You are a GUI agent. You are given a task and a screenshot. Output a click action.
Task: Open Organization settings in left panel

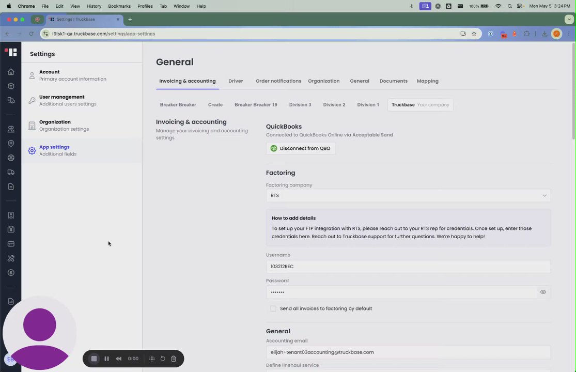(x=82, y=125)
